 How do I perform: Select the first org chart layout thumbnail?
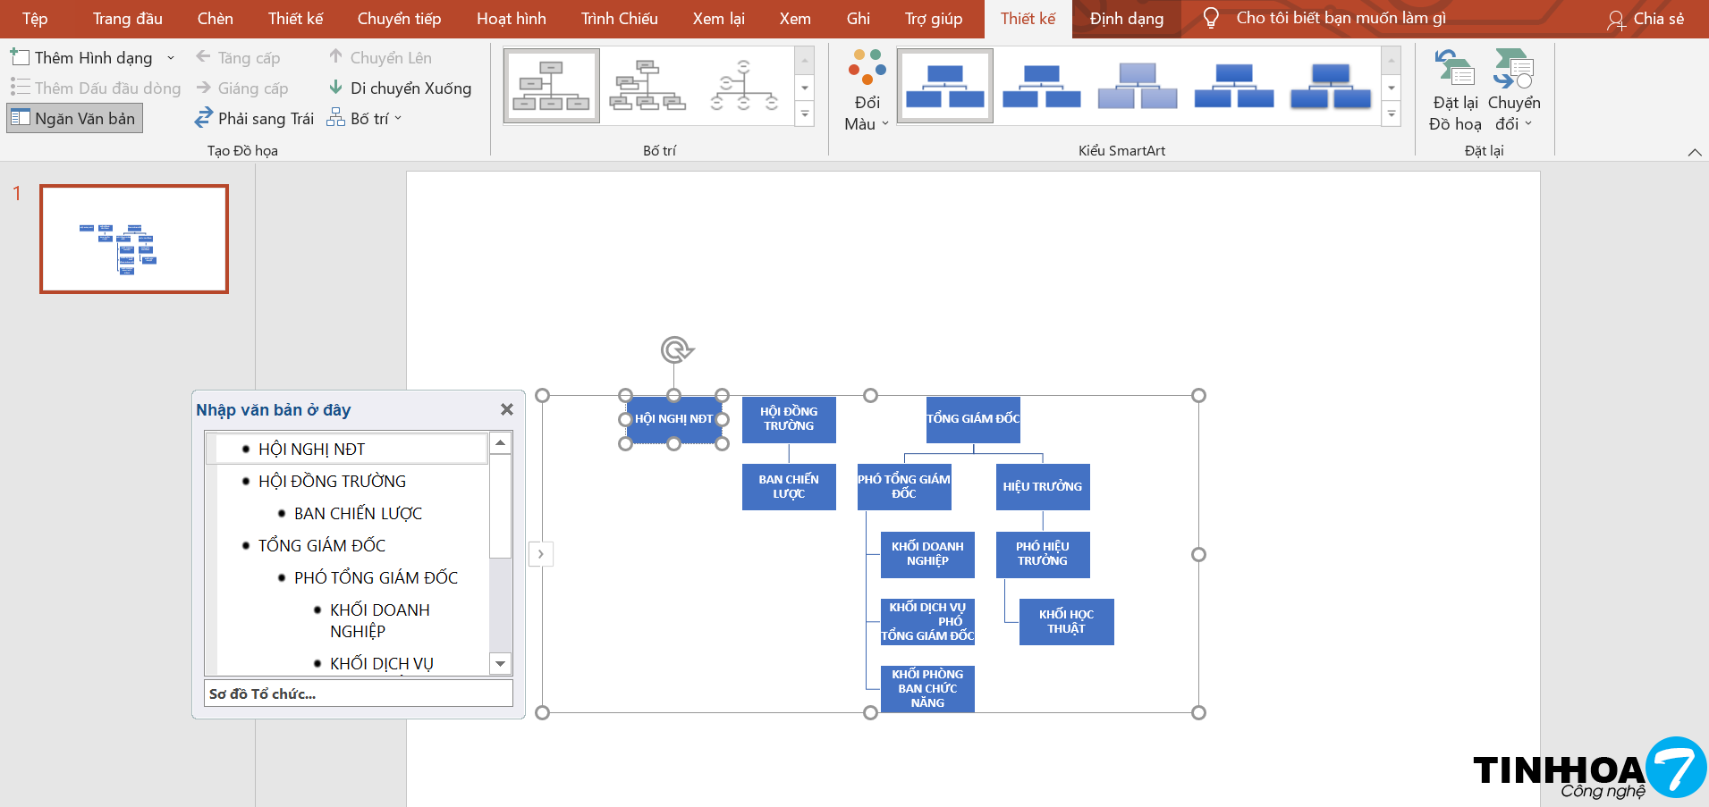[551, 86]
